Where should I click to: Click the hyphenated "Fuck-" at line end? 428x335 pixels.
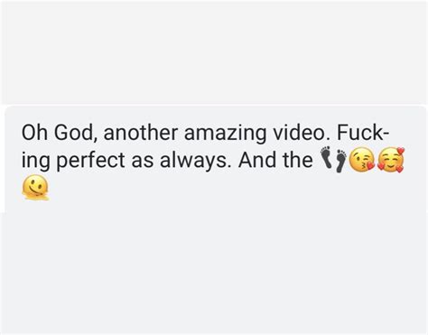[363, 133]
